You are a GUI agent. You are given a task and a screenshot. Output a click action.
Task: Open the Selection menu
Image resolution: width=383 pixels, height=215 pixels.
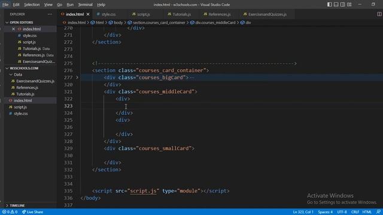click(x=32, y=4)
